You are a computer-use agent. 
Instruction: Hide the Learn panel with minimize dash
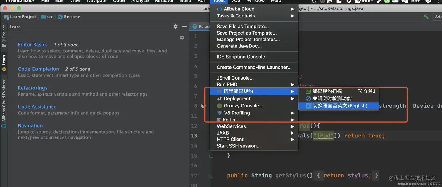click(x=184, y=27)
